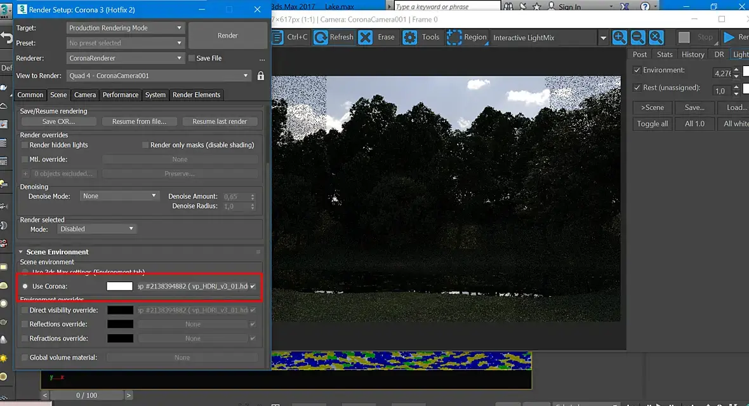Switch to the Common tab

click(x=30, y=95)
